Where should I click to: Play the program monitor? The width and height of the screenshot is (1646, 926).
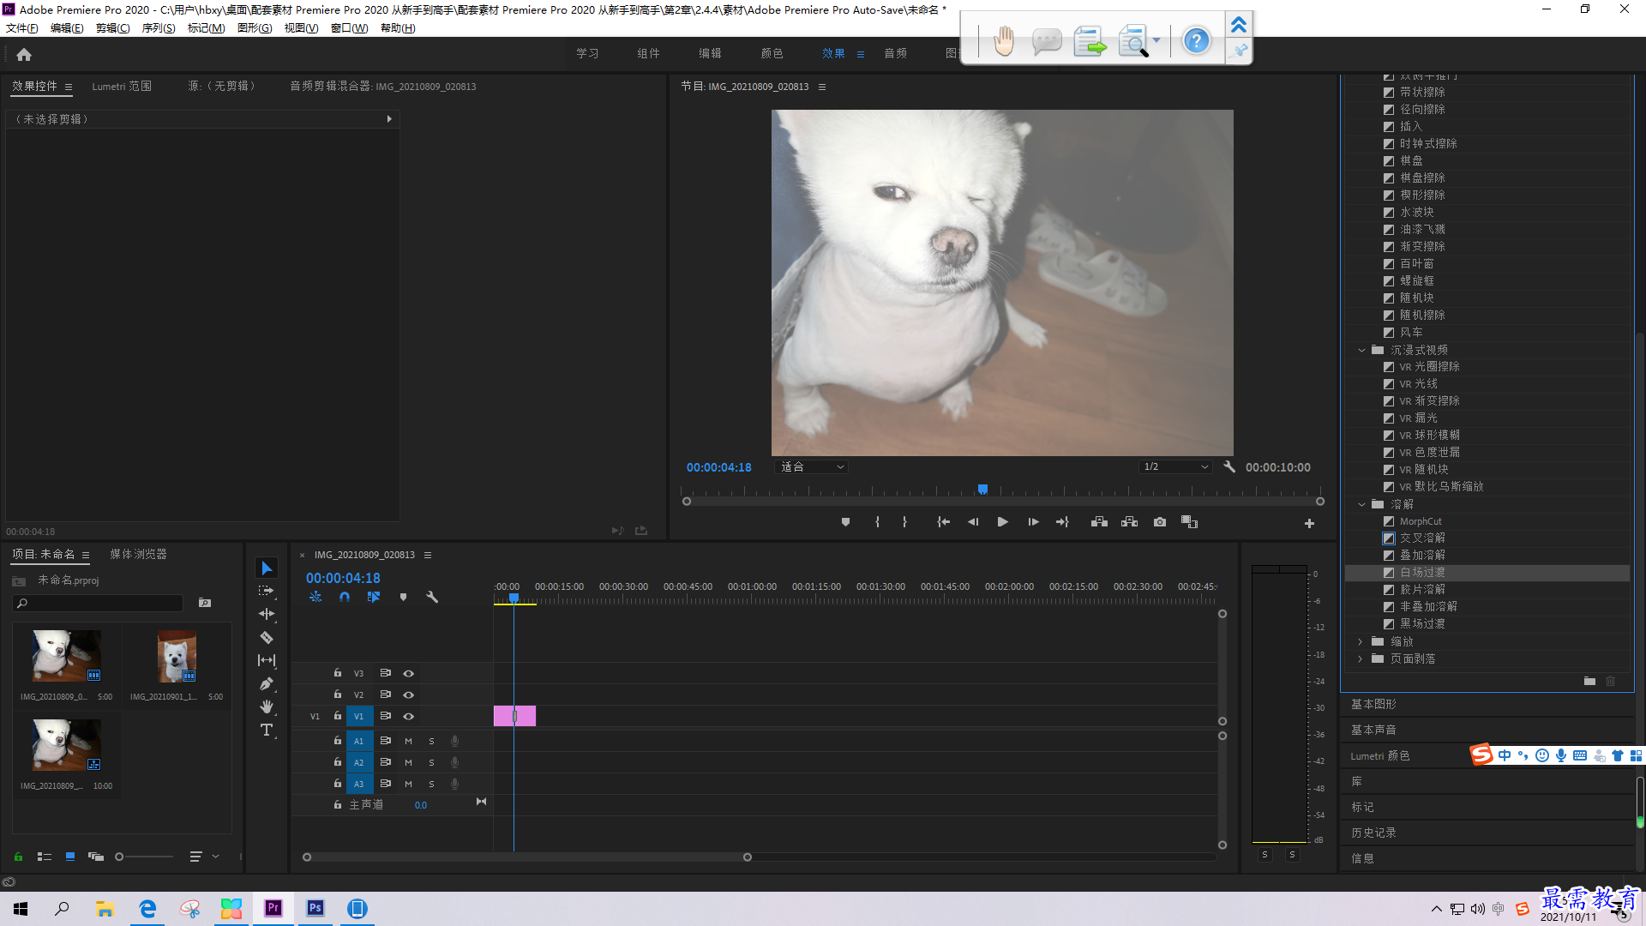1002,522
